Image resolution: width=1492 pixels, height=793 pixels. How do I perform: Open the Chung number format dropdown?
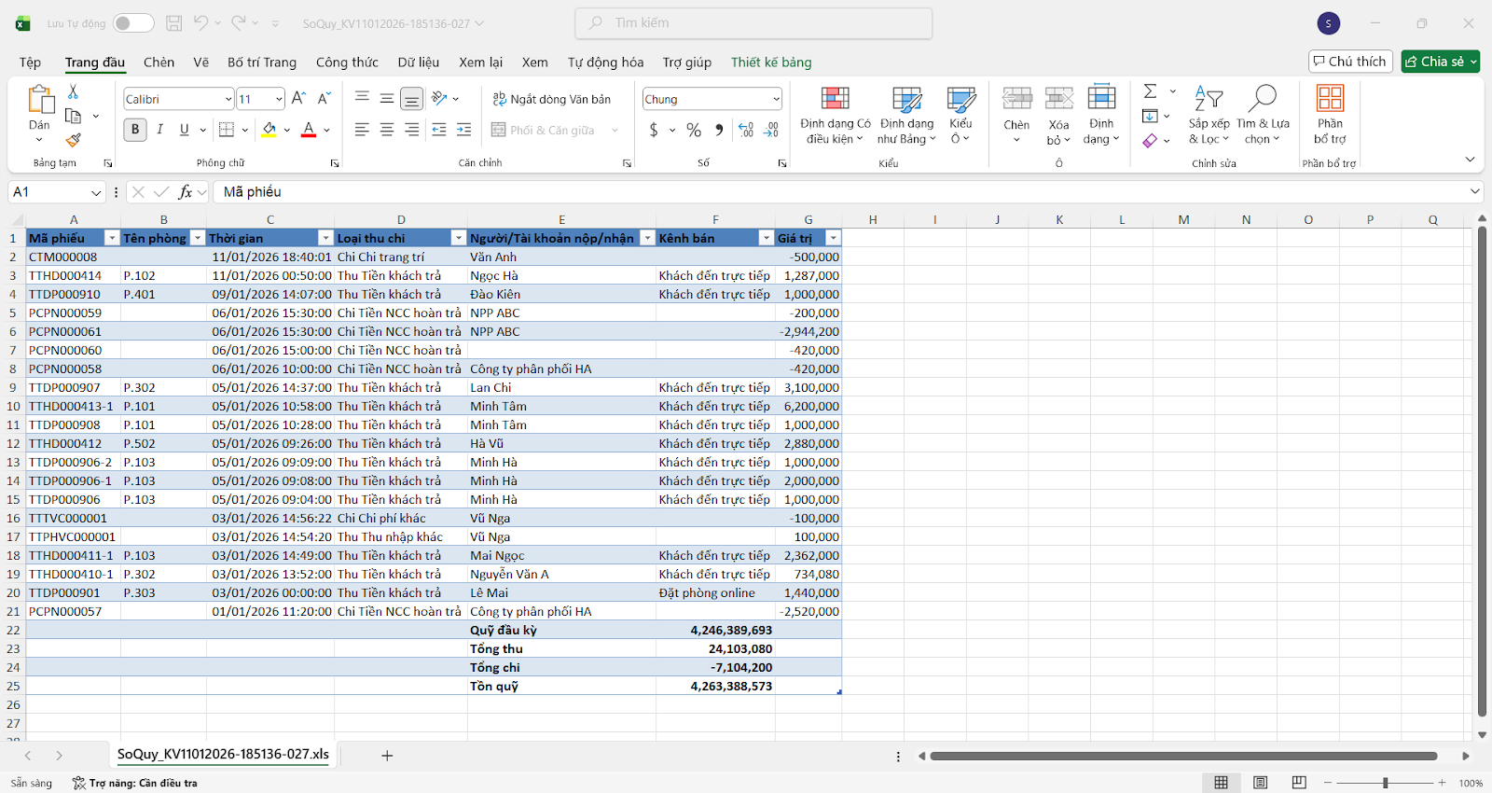click(775, 99)
